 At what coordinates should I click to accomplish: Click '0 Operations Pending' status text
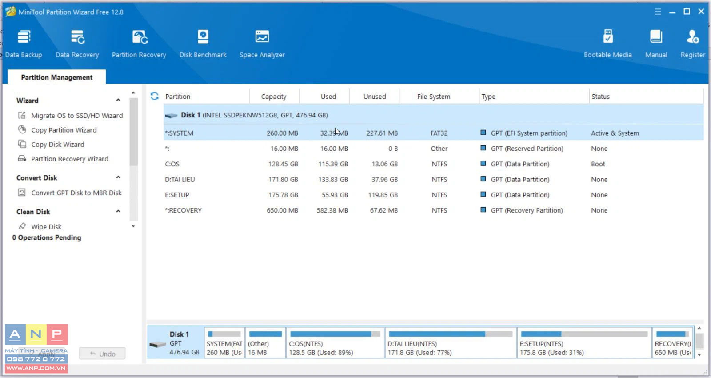pos(47,237)
